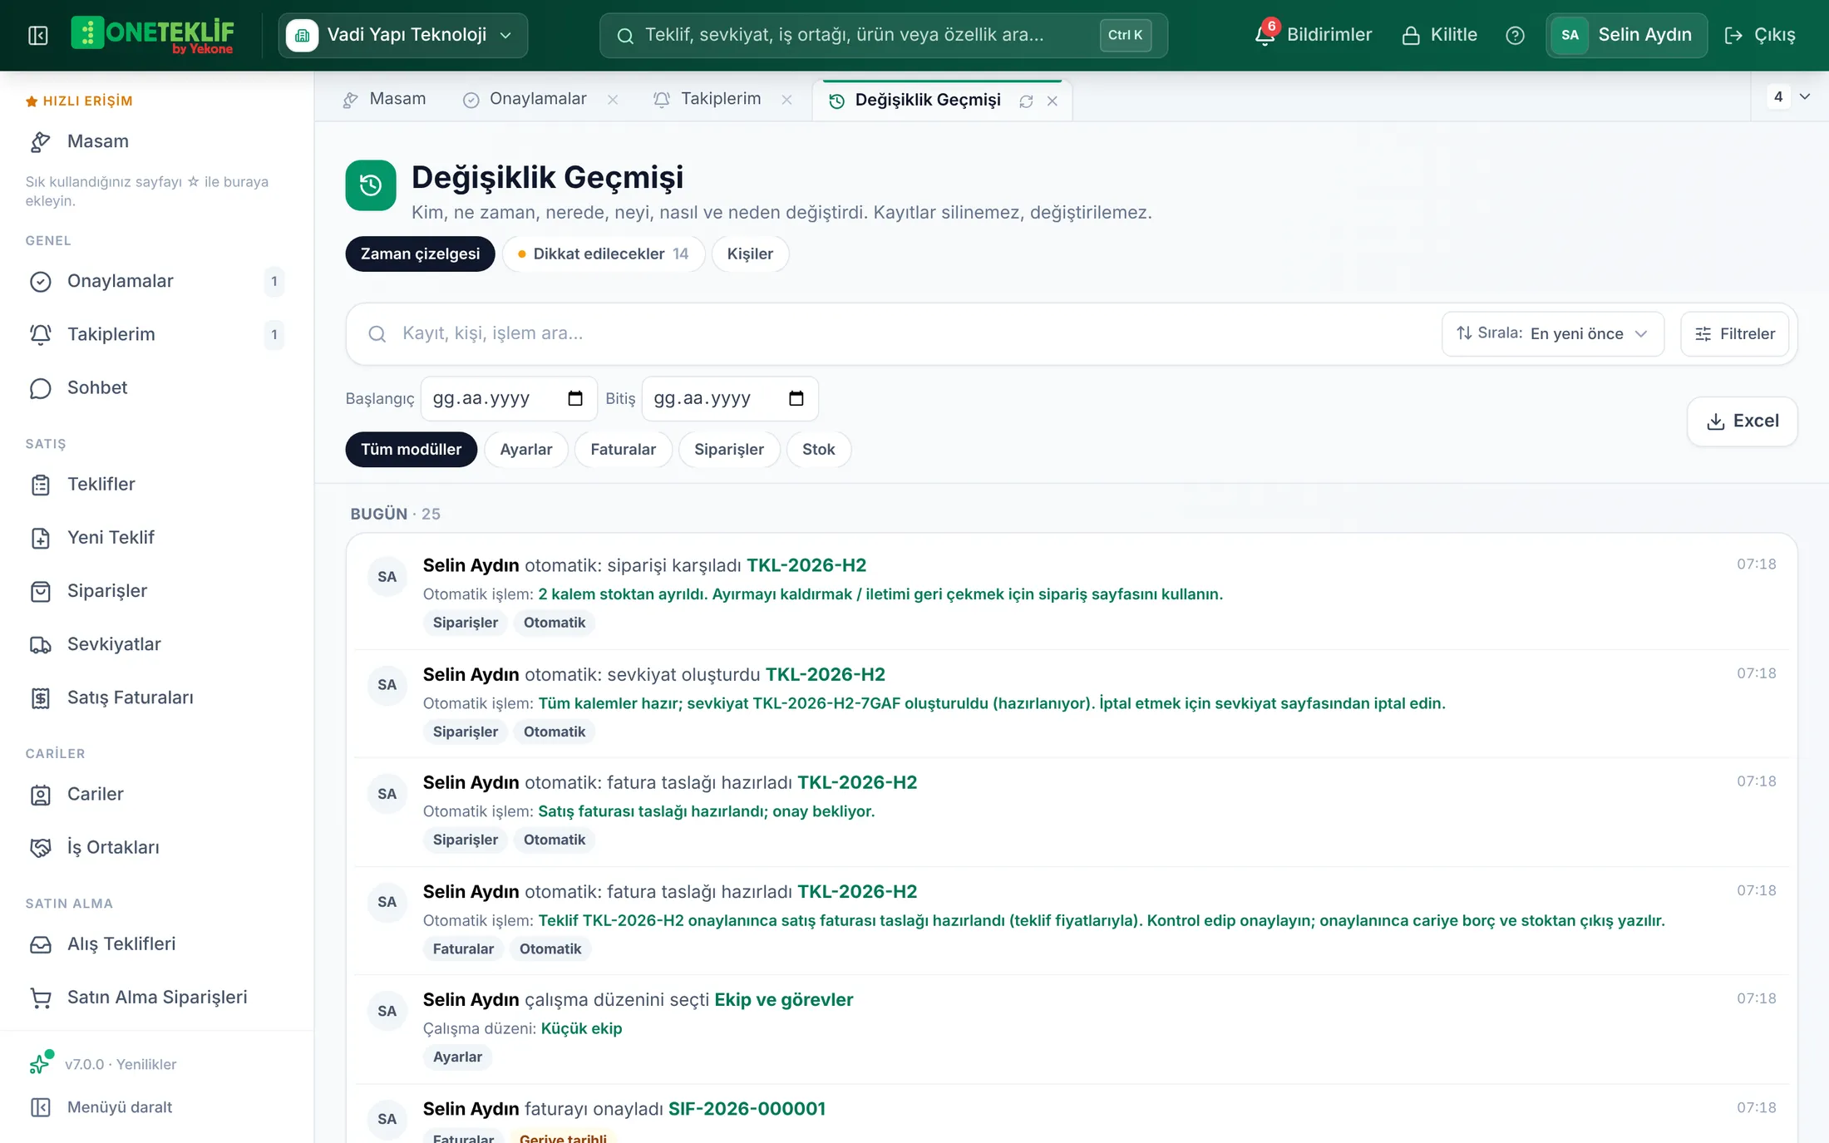Export records with Excel button

pos(1743,421)
